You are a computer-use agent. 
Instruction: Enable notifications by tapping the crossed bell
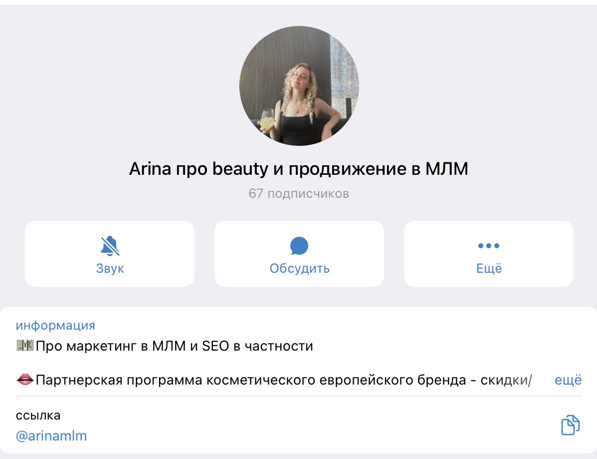click(x=109, y=245)
